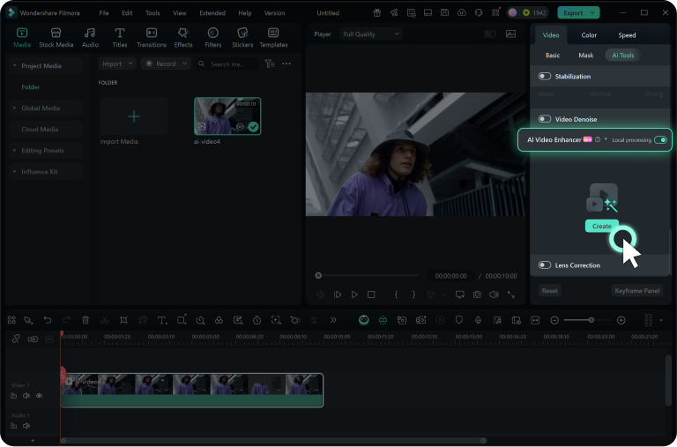This screenshot has height=447, width=677.
Task: Mute the Video 1 track
Action: 26,396
